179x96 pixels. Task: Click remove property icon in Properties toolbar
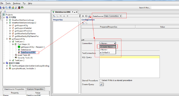[58, 16]
